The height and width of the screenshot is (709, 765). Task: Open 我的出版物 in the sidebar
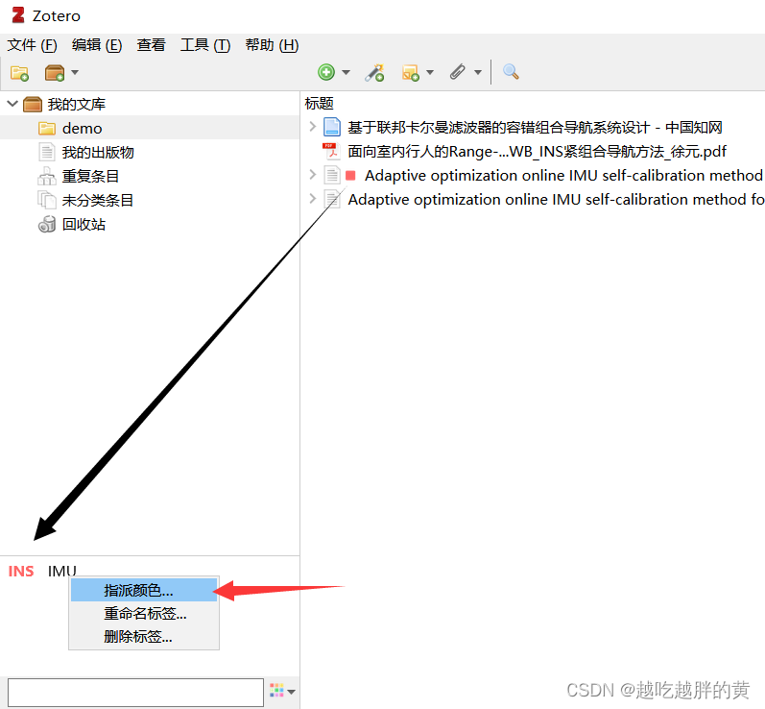pyautogui.click(x=98, y=152)
